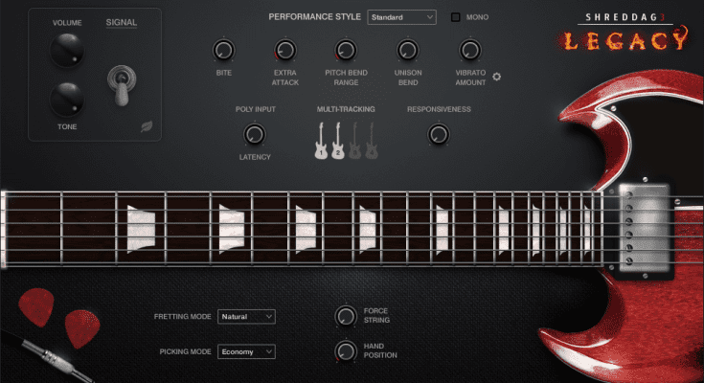Toggle the Force String knob button
Viewport: 704px width, 383px height.
coord(345,316)
